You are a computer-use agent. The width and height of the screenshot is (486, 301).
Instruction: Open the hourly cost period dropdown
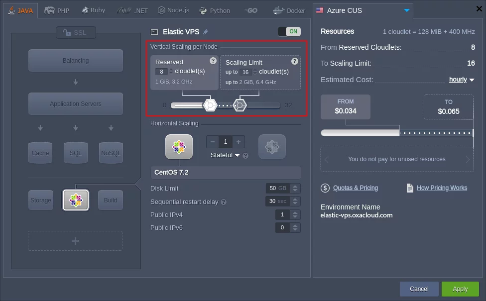click(462, 80)
